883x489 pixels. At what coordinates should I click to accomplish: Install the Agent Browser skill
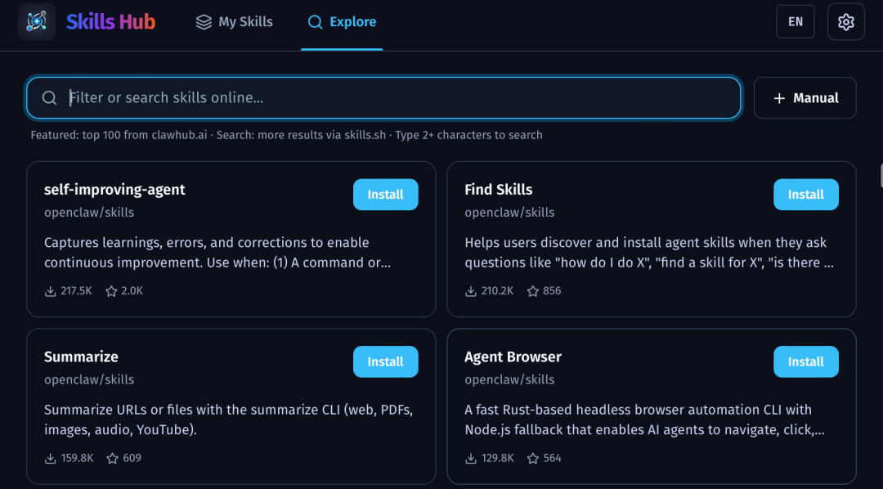coord(805,361)
